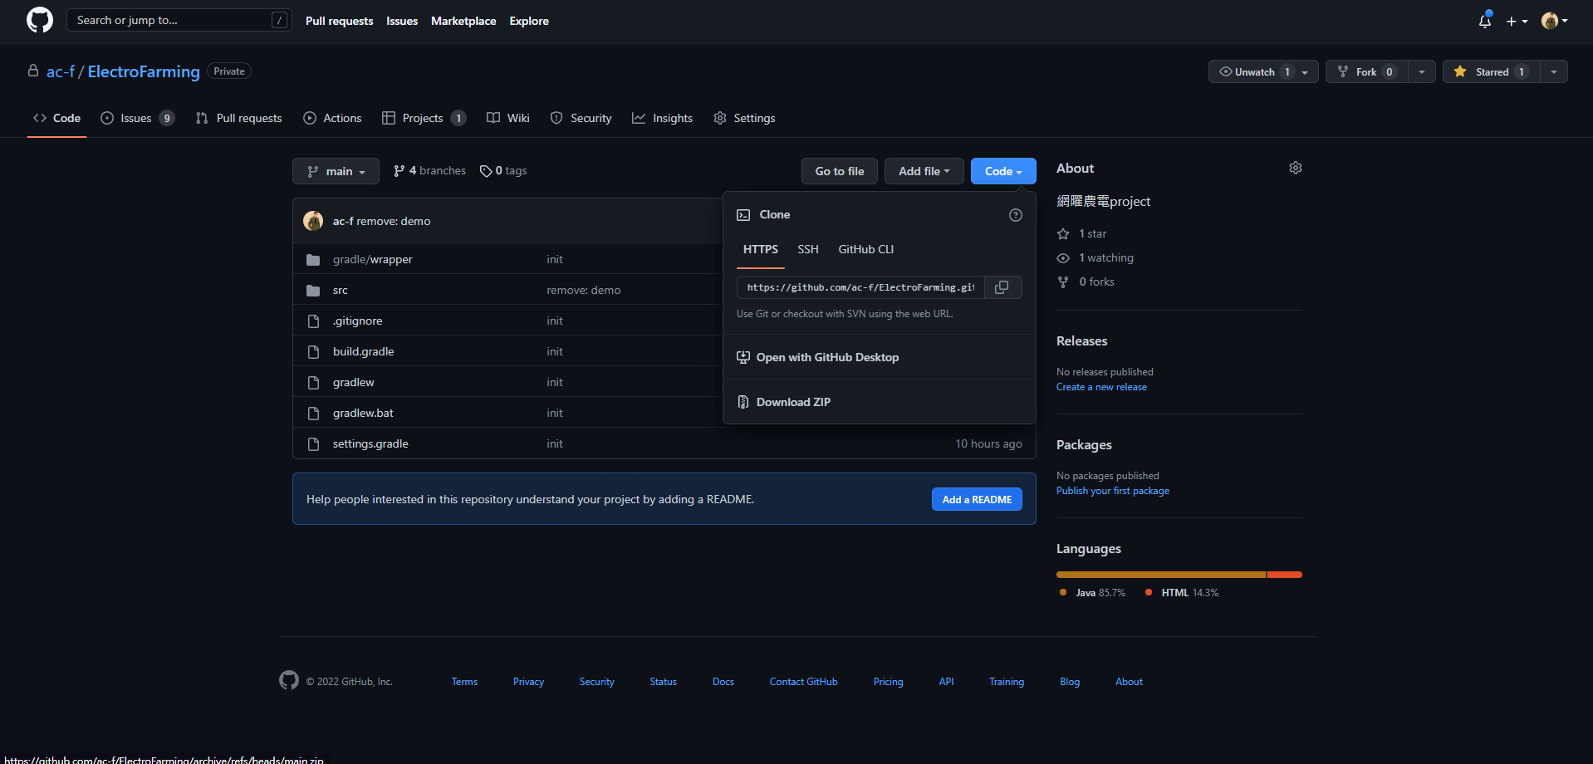Screen dimensions: 1593x764
Task: Expand the star lists dropdown arrow
Action: (x=1554, y=71)
